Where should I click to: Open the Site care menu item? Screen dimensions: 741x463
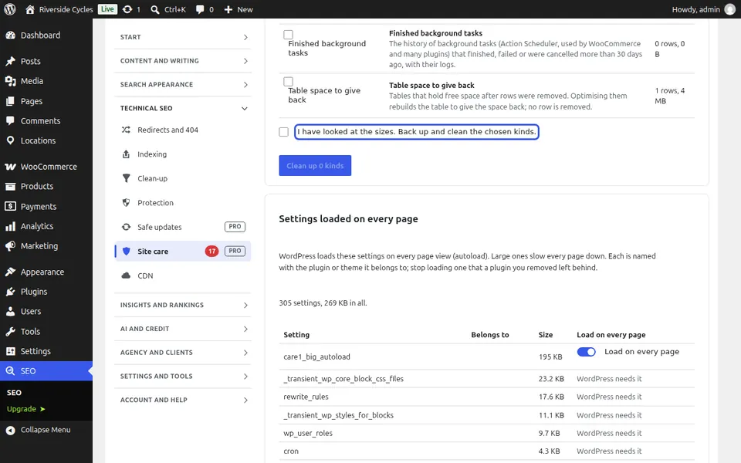(x=182, y=252)
